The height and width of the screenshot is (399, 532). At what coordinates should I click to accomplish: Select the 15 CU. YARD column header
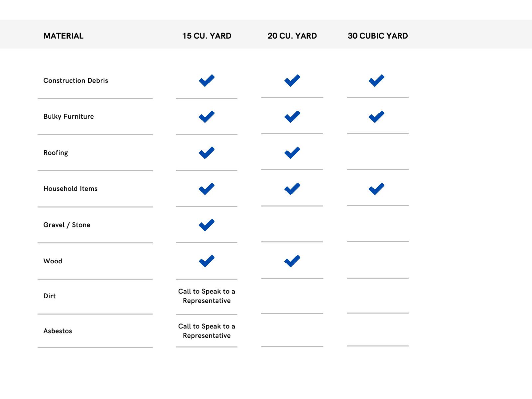click(207, 36)
